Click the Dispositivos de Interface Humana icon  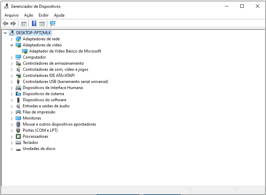click(x=18, y=88)
